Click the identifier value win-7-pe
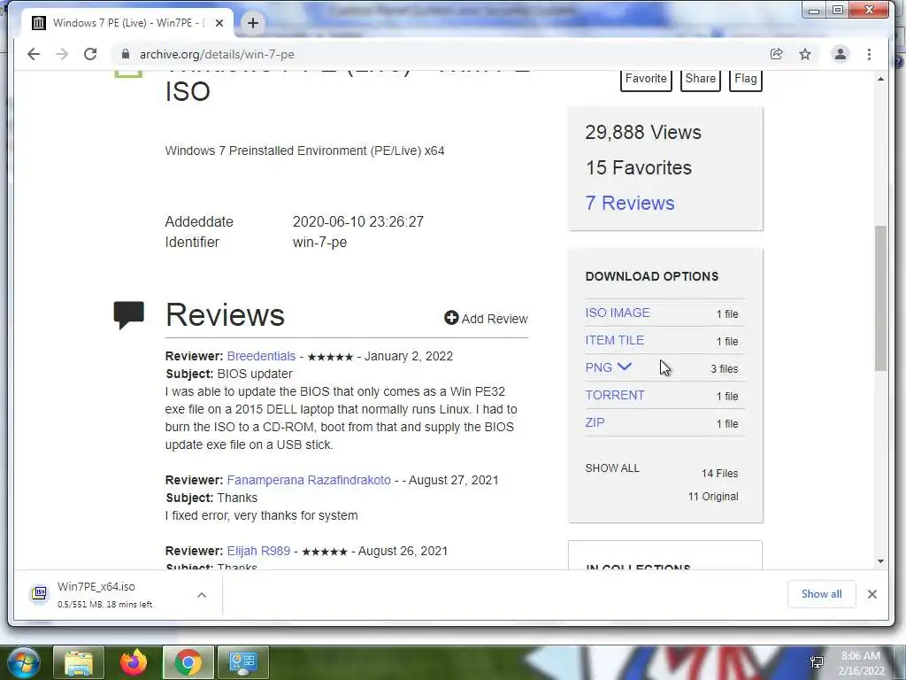906x680 pixels. (319, 243)
